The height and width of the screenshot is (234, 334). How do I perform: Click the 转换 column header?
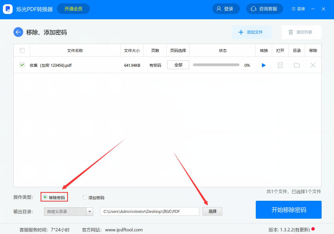click(x=264, y=50)
